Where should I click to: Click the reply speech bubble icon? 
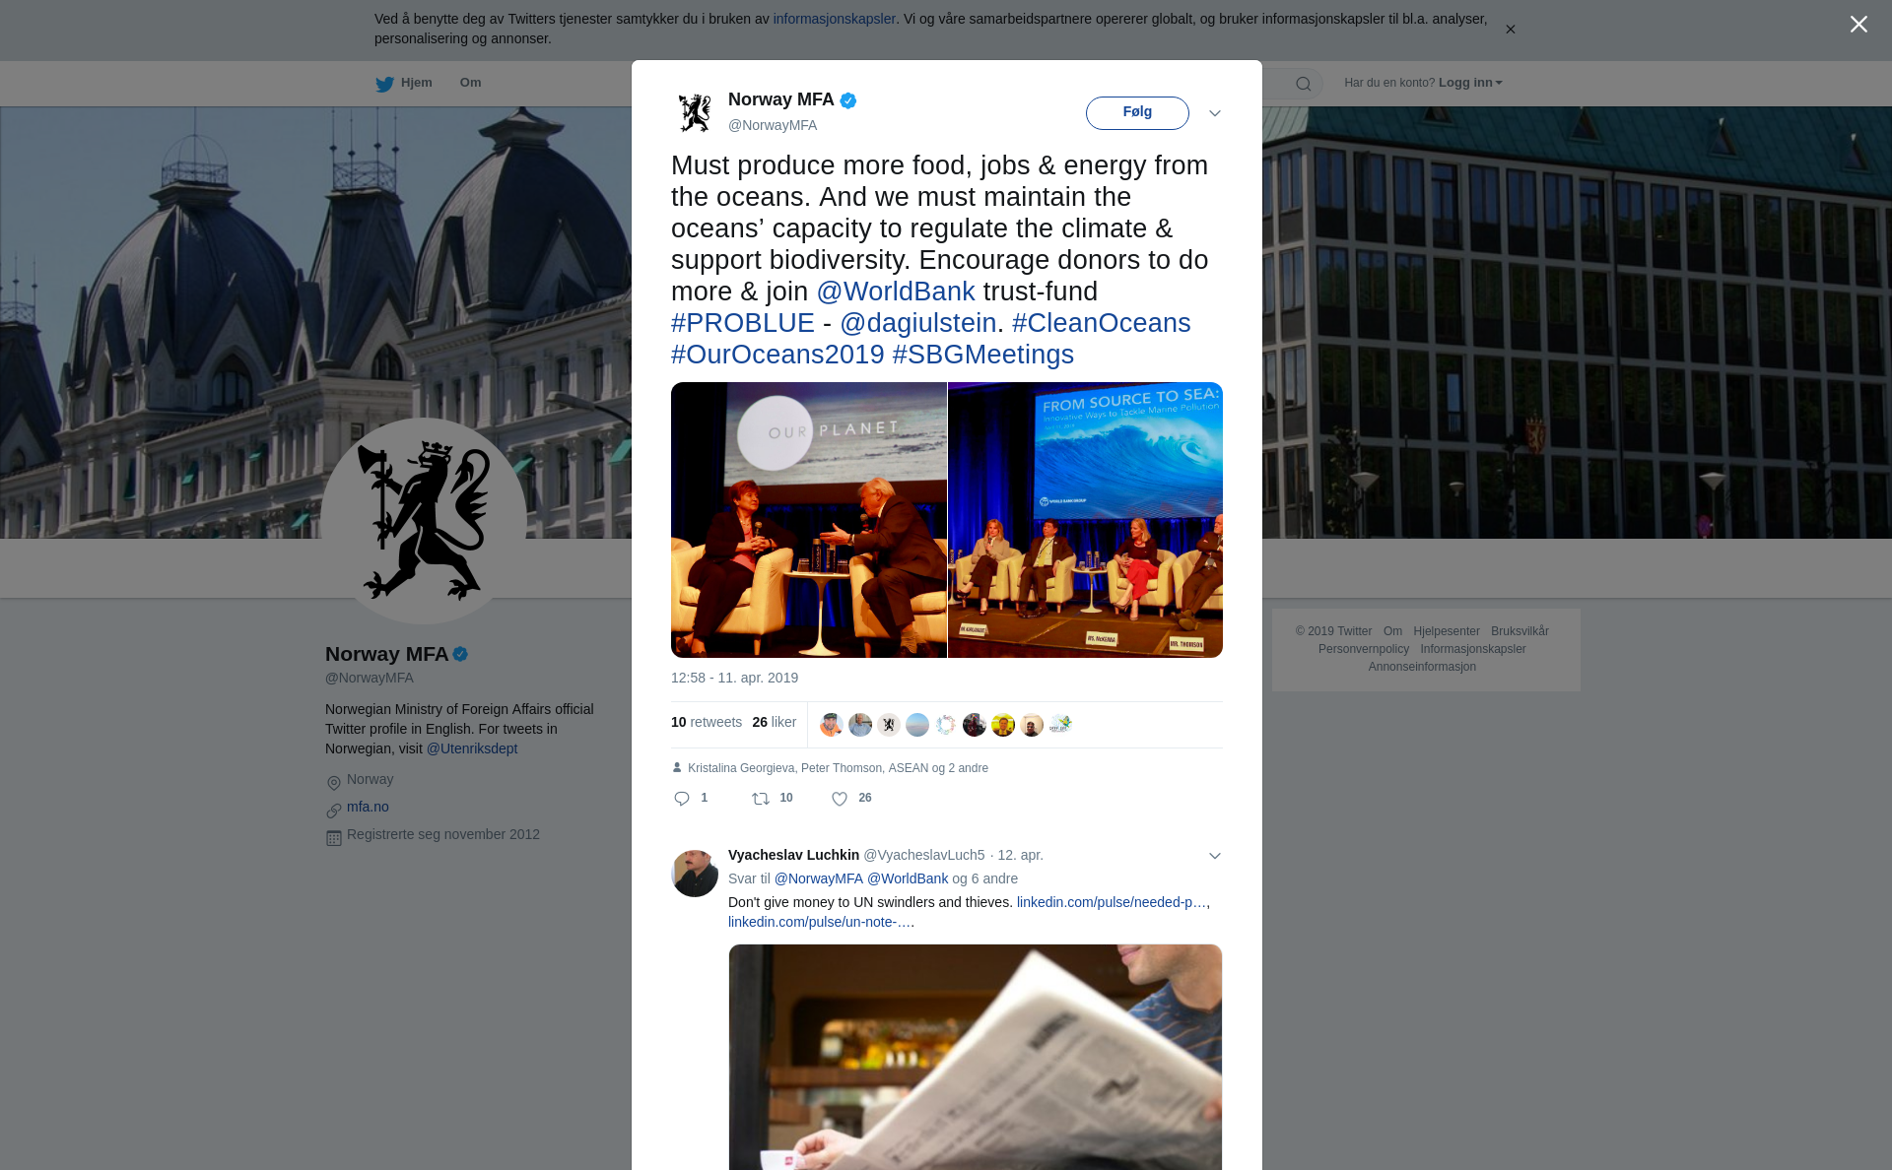(x=682, y=799)
